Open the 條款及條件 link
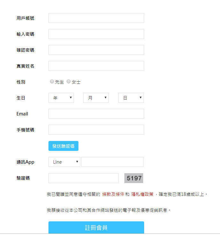 (113, 194)
